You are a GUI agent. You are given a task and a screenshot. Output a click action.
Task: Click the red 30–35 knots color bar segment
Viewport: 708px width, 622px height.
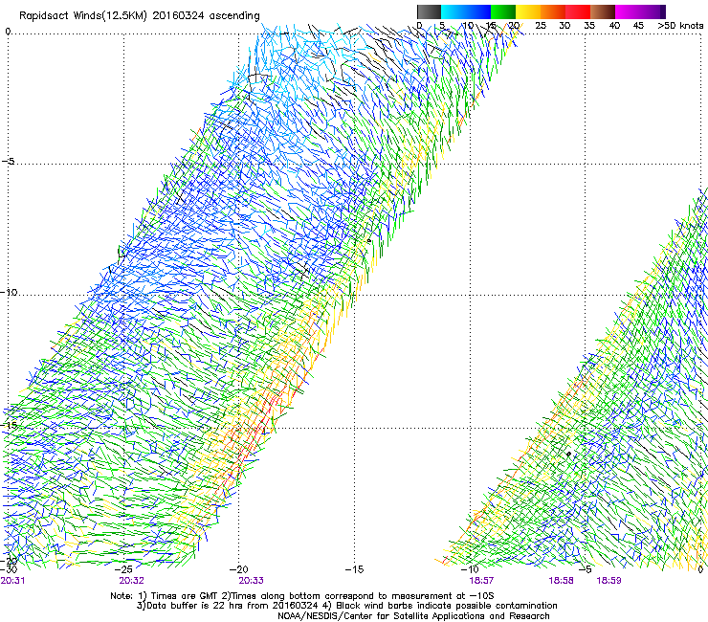[x=578, y=11]
